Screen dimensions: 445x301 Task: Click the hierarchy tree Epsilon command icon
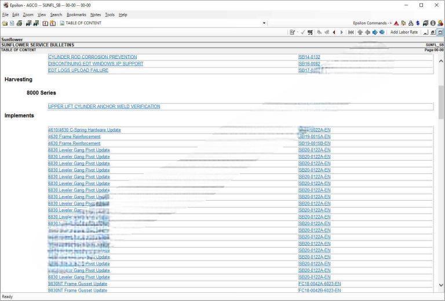click(x=411, y=23)
